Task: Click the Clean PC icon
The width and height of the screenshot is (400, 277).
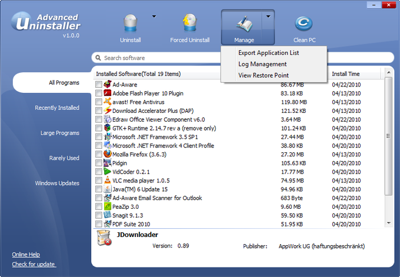Action: (304, 24)
